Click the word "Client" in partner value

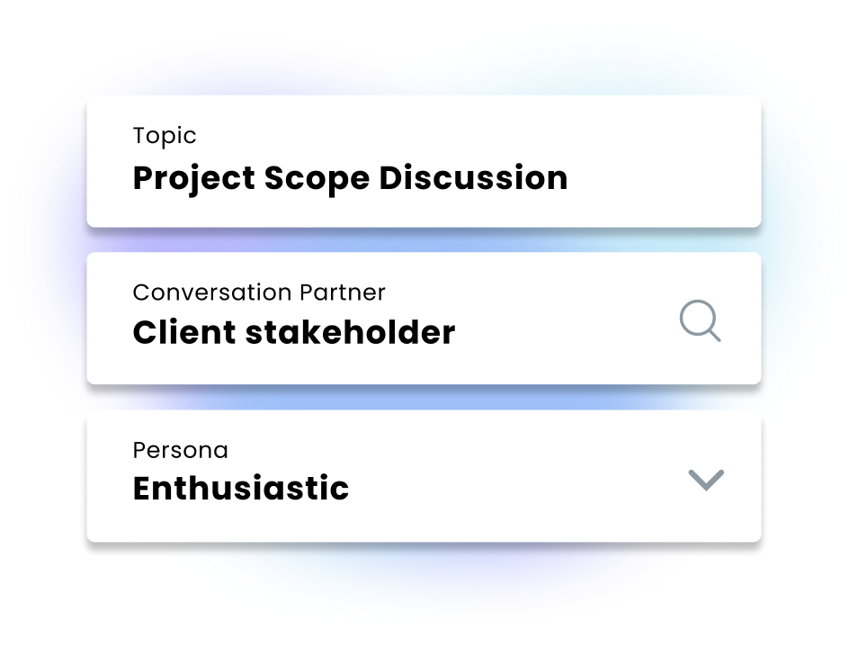183,333
